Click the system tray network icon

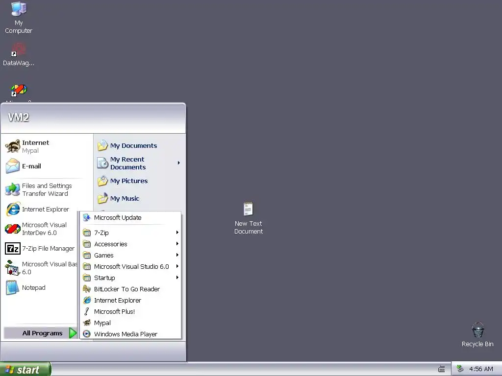click(460, 369)
